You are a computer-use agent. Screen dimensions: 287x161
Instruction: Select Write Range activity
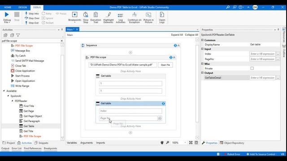tap(22, 86)
